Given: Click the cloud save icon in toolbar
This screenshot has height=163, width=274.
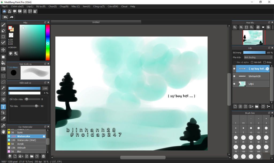Looking at the screenshot, I should tap(4, 11).
